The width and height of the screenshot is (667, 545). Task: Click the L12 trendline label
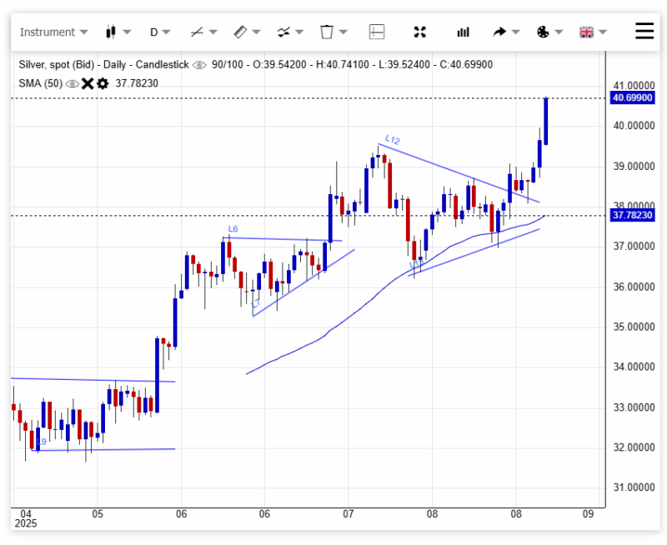click(393, 139)
